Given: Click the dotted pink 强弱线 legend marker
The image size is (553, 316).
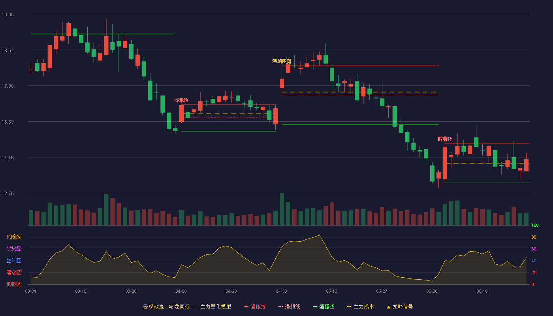Looking at the screenshot, I should pos(280,307).
